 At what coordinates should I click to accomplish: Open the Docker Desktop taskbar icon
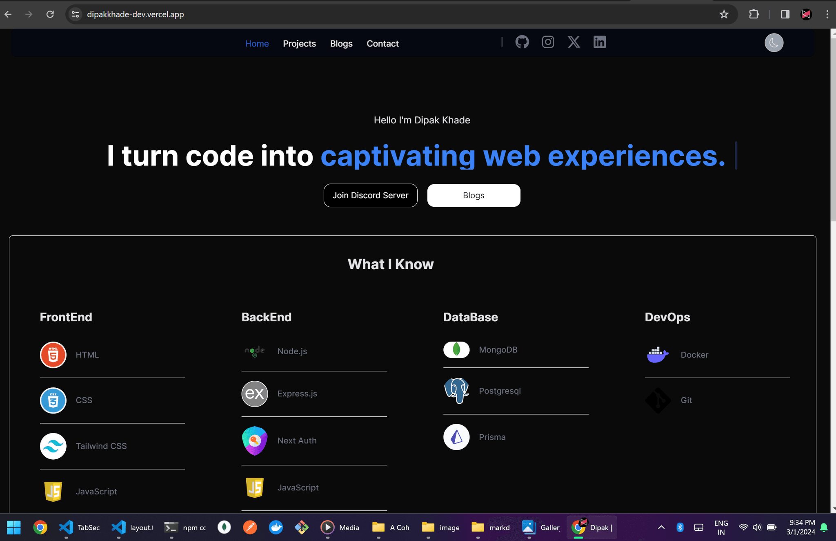pyautogui.click(x=276, y=527)
